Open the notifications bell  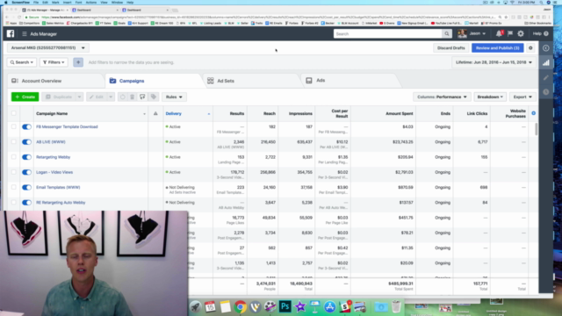[x=499, y=33]
